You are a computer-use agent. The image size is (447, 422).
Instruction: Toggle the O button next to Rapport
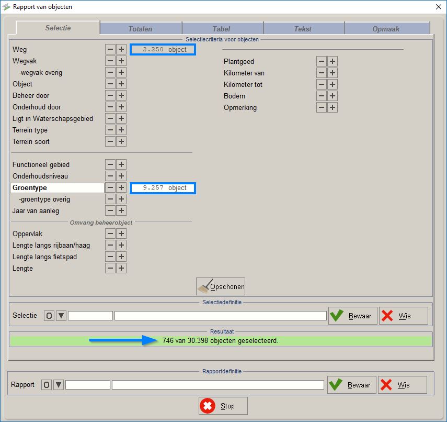pos(47,385)
